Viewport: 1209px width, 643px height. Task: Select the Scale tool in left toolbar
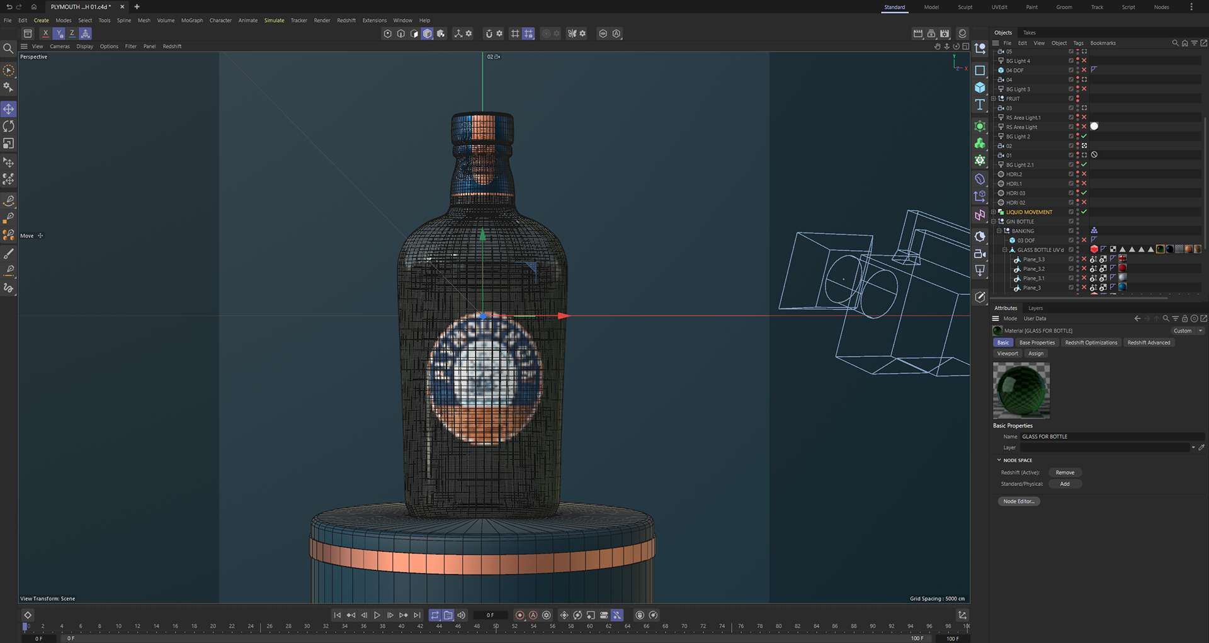[x=9, y=144]
